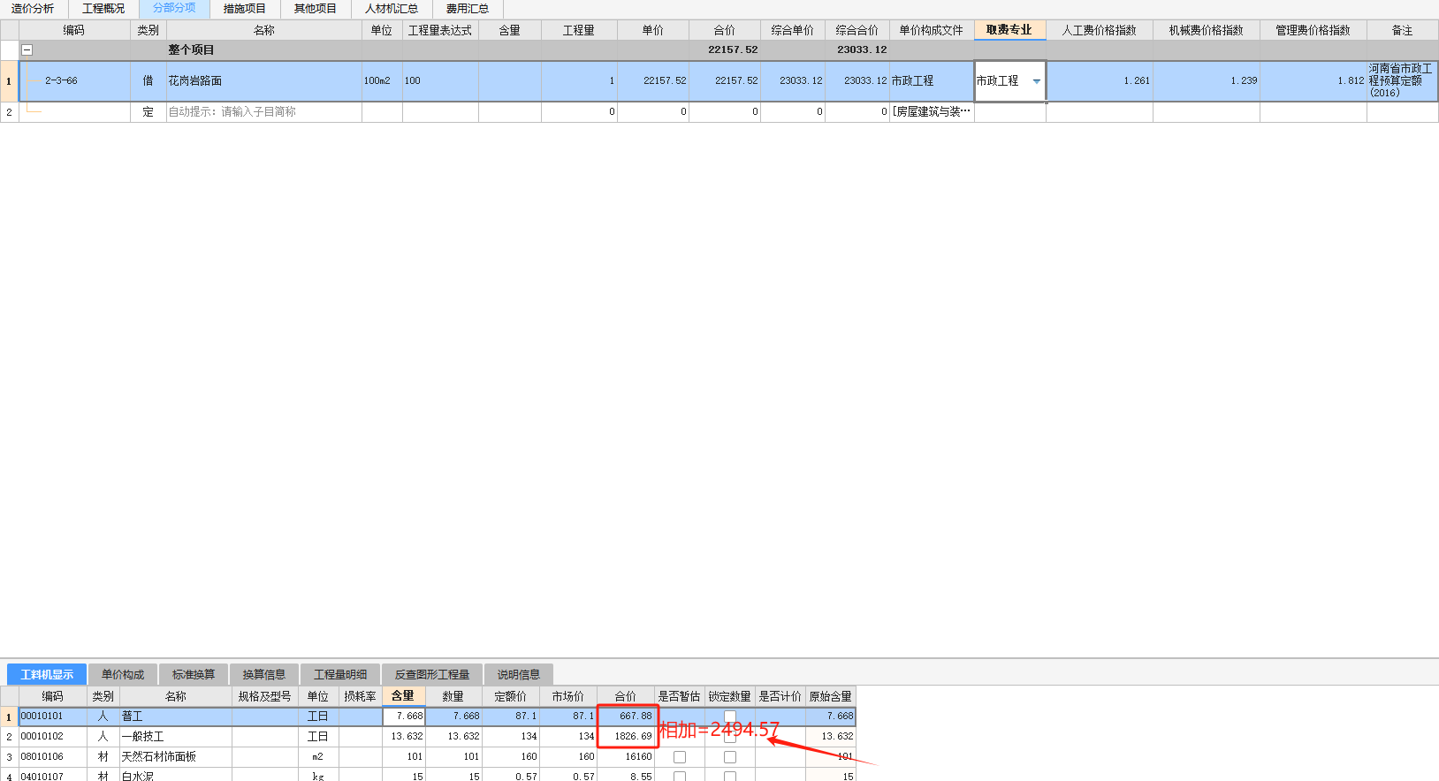Click input field 自动提示: 请输入子目简称
This screenshot has height=781, width=1439.
coord(264,112)
